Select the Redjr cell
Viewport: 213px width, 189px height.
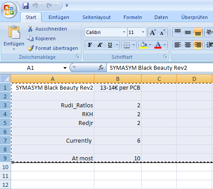52,123
